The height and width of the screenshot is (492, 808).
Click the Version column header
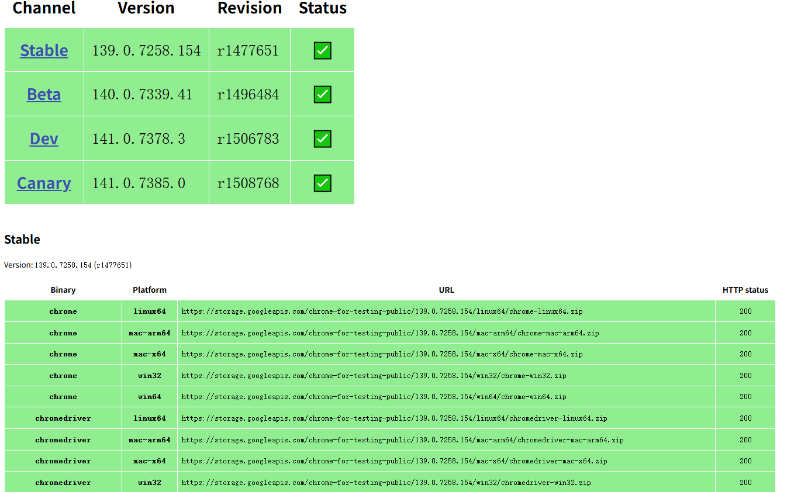pos(146,8)
